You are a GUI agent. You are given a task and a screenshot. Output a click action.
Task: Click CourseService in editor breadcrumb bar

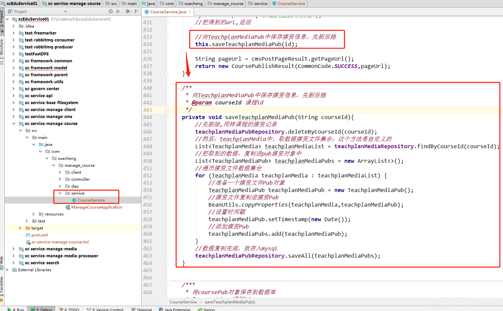click(x=183, y=302)
